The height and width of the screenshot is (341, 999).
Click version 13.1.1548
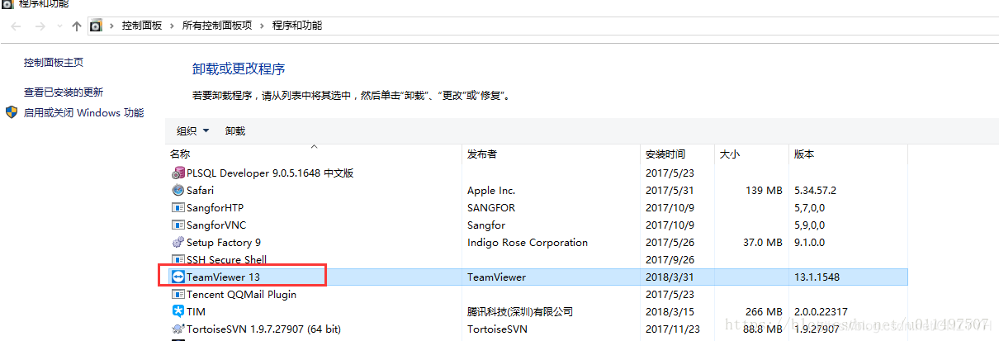(817, 277)
